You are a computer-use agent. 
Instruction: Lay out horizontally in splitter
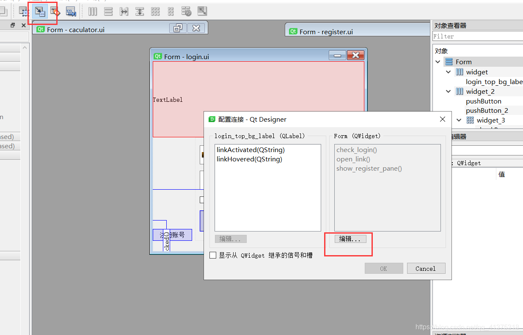tap(124, 11)
